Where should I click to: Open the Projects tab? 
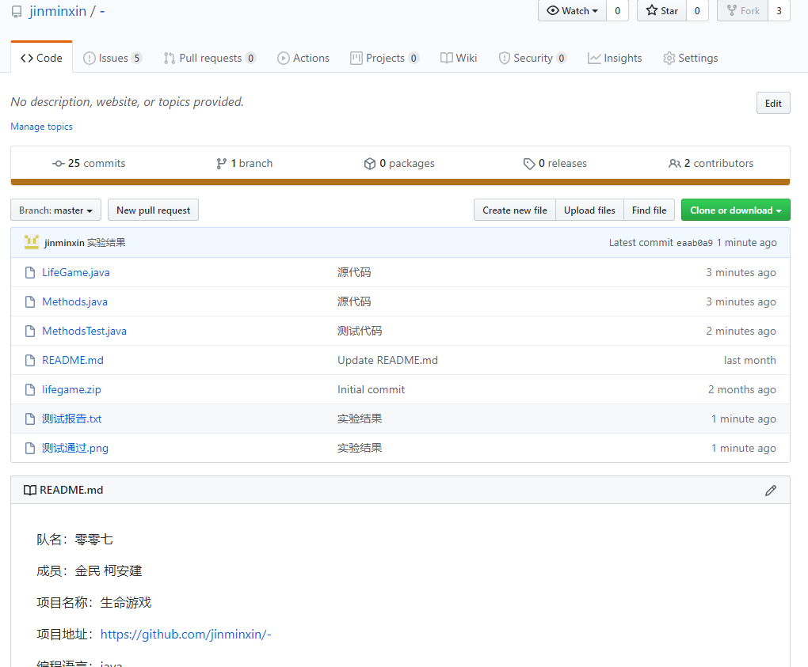[x=384, y=59]
